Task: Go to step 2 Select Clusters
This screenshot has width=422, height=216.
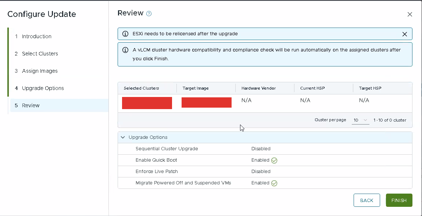Action: coord(40,54)
